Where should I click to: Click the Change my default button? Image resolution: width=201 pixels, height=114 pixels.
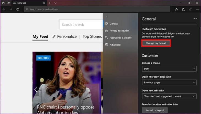[x=156, y=43]
